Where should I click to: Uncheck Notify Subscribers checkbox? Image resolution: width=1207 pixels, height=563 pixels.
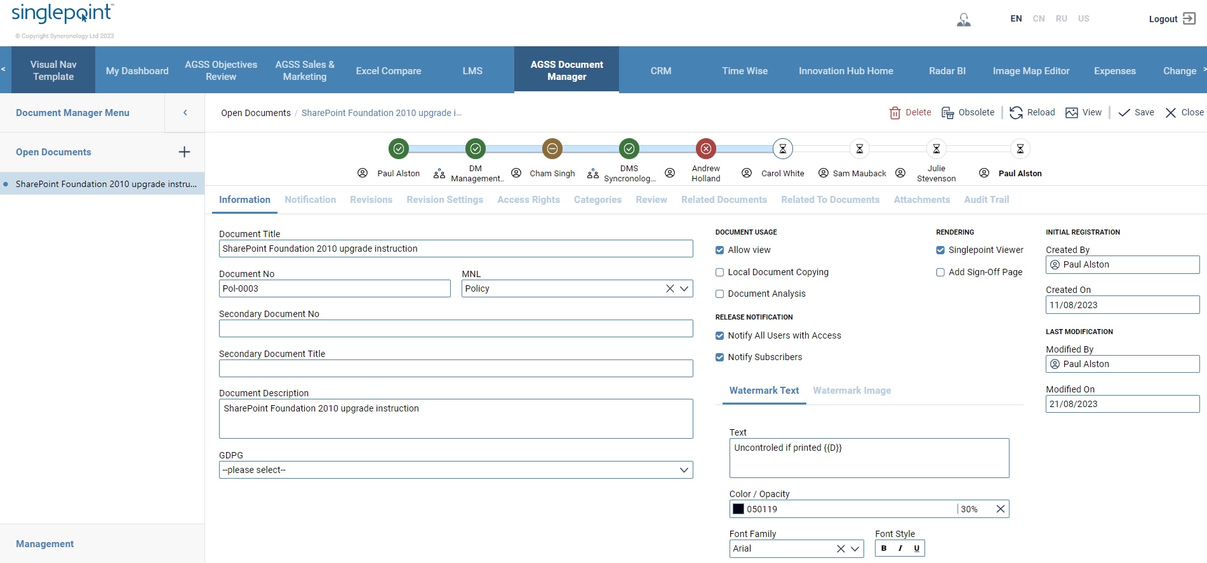click(x=719, y=358)
